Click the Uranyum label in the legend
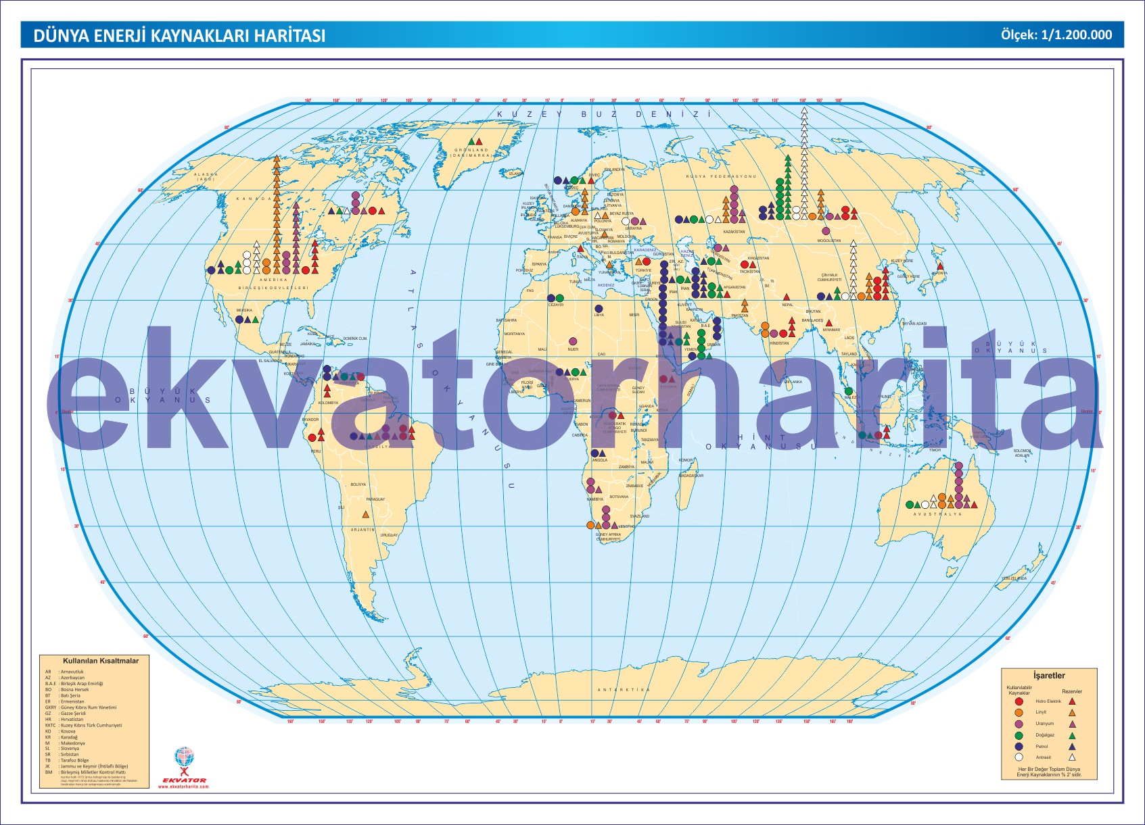 [x=1045, y=724]
